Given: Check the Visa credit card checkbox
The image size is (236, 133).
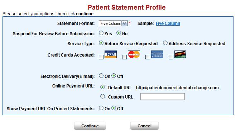Looking at the screenshot, I should click(x=101, y=57).
